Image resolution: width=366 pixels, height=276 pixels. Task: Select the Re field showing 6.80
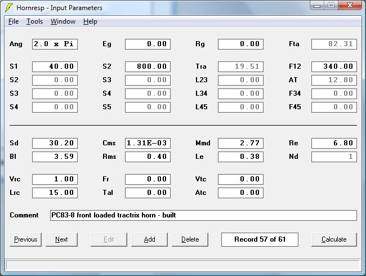coord(334,143)
